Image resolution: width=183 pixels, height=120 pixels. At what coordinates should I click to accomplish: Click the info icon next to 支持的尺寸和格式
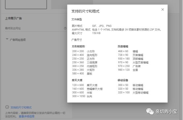pyautogui.click(x=7, y=107)
